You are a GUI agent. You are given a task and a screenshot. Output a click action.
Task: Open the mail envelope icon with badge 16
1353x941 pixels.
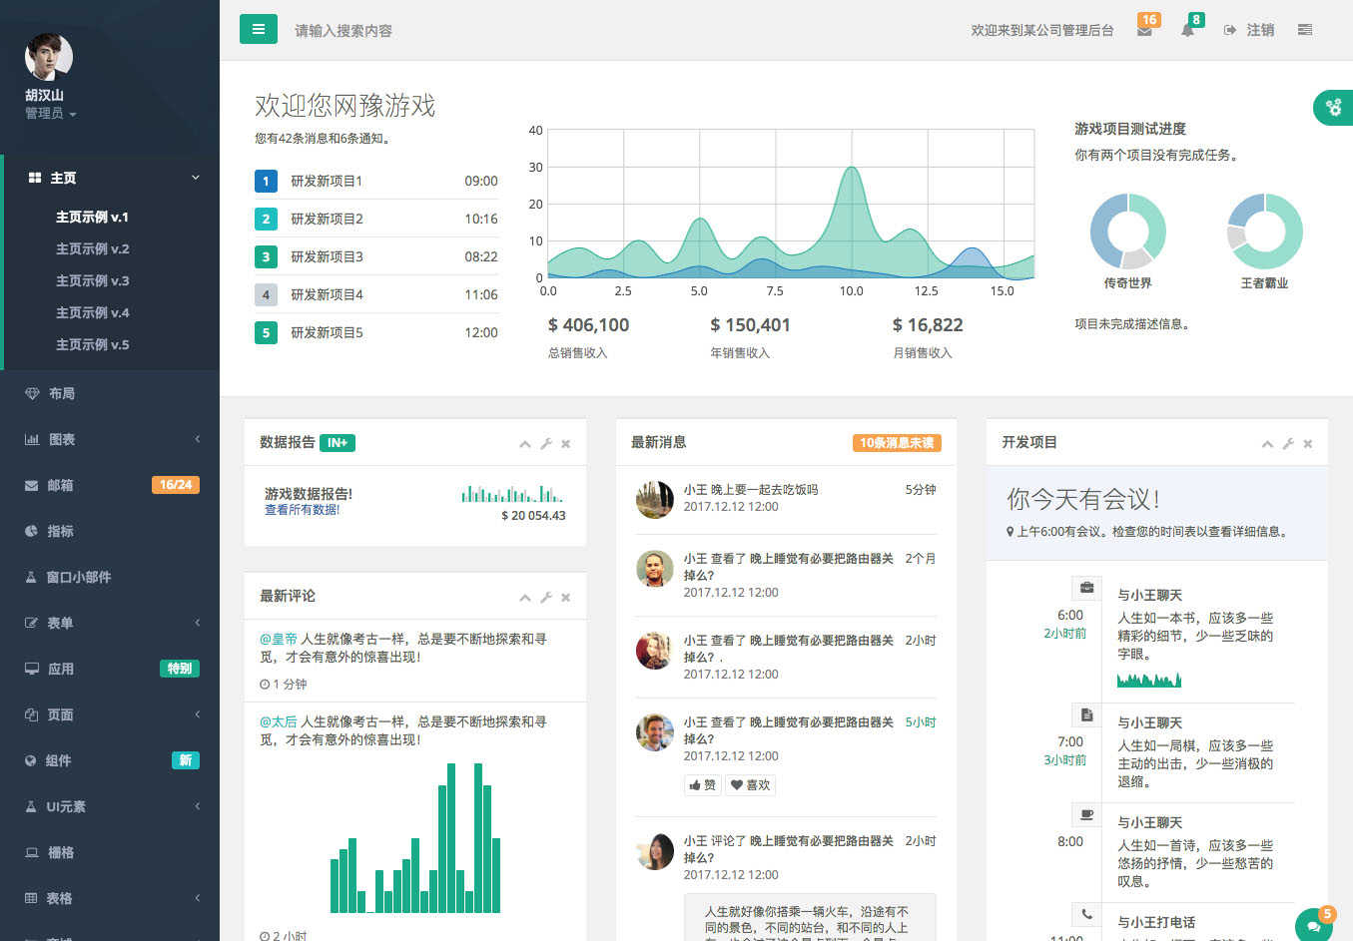pos(1144,30)
